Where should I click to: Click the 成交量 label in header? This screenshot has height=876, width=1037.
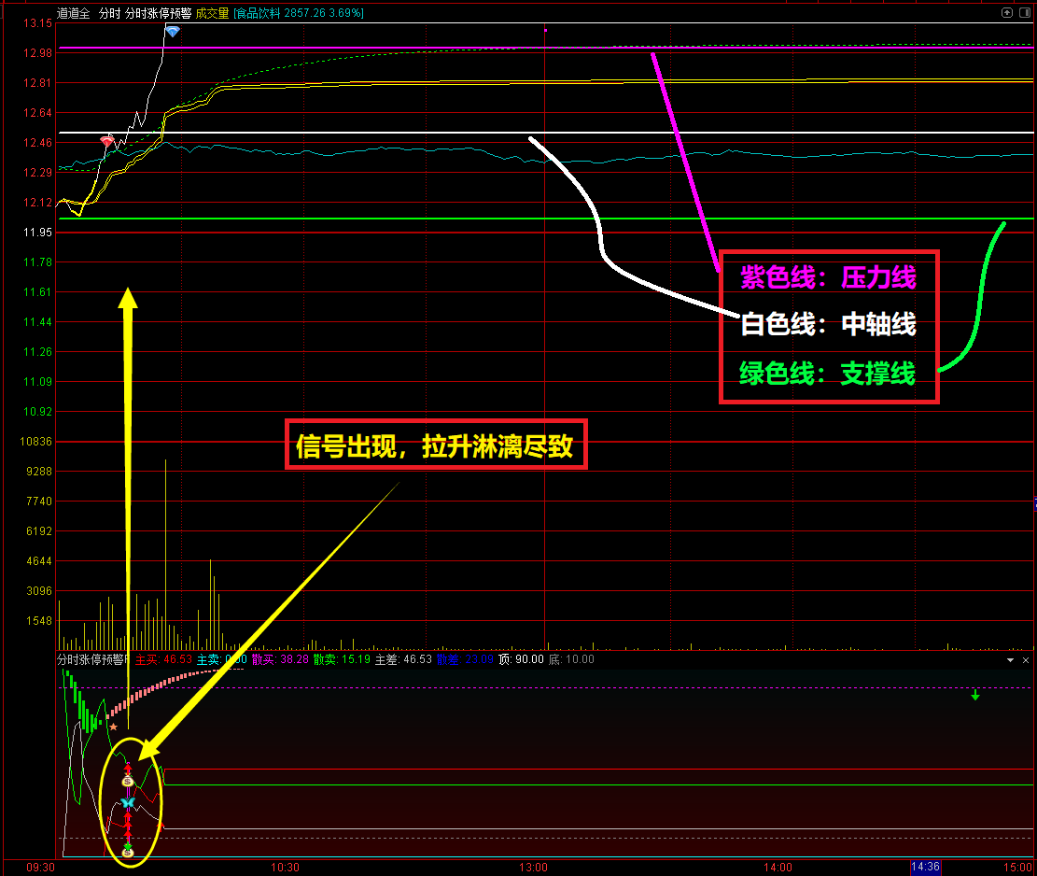click(212, 13)
